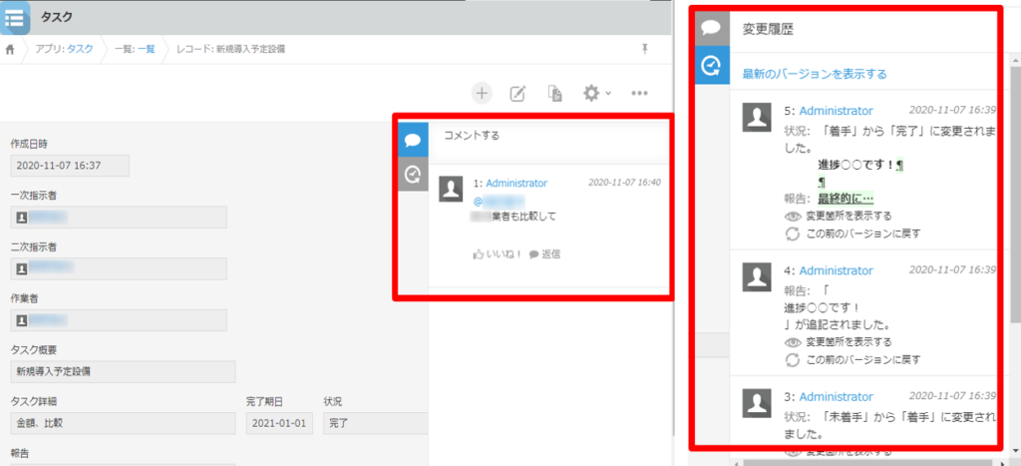The width and height of the screenshot is (1021, 466).
Task: Reply to the comment via 返信
Action: click(x=544, y=254)
